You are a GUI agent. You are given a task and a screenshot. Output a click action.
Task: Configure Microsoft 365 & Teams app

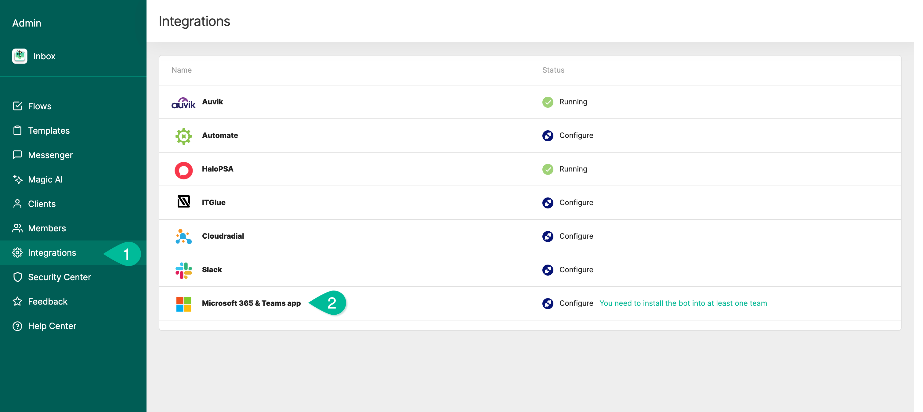pos(576,303)
